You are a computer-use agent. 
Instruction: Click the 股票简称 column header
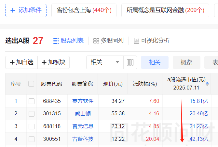pyautogui.click(x=82, y=84)
